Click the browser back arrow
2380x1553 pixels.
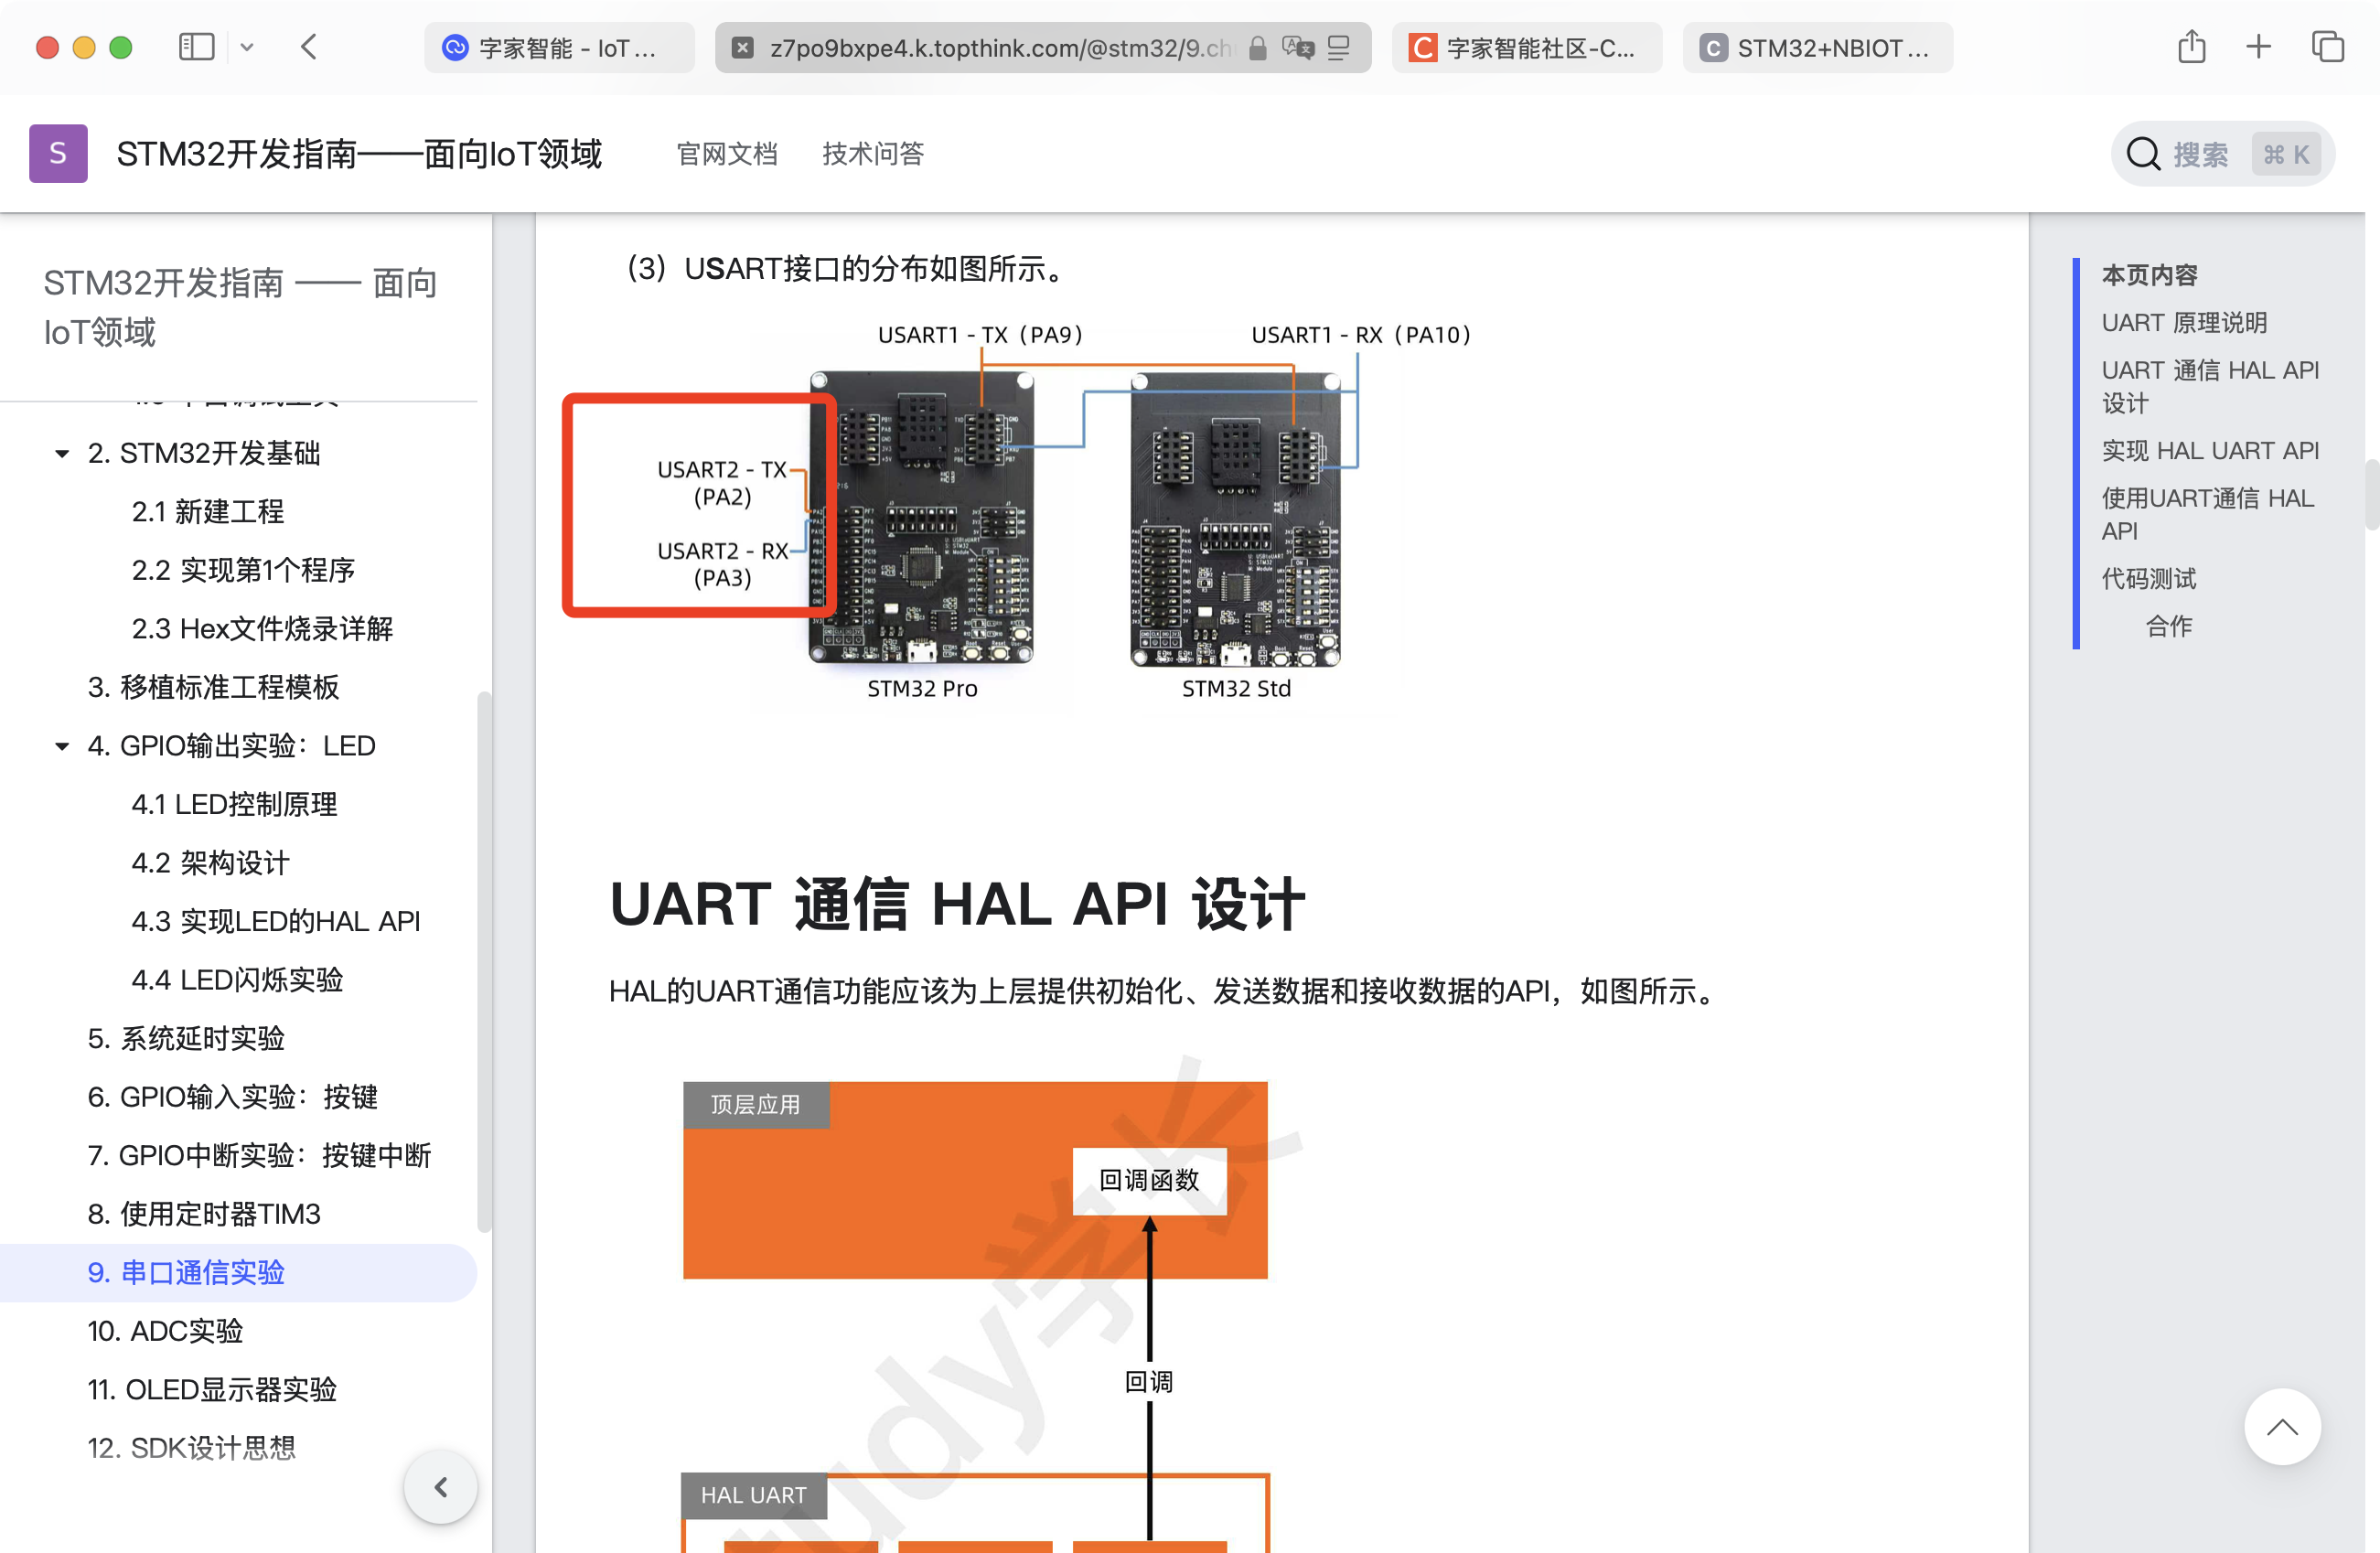point(309,47)
